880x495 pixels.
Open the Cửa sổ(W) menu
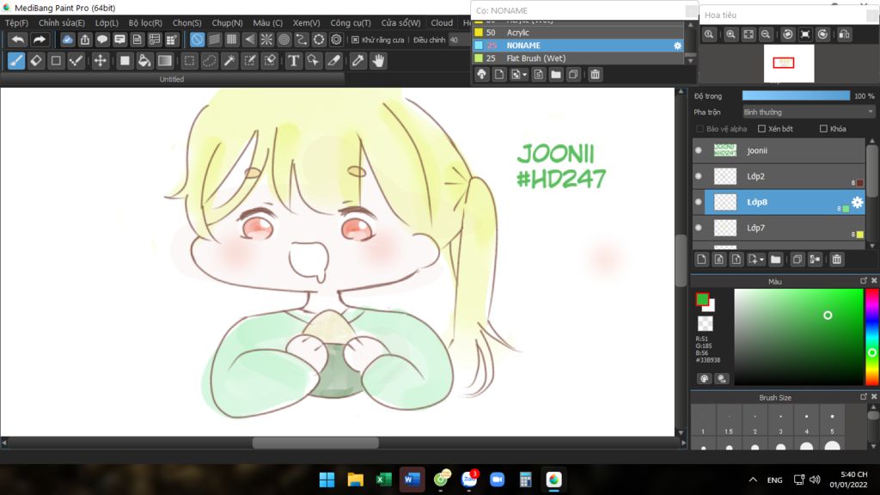[x=400, y=23]
